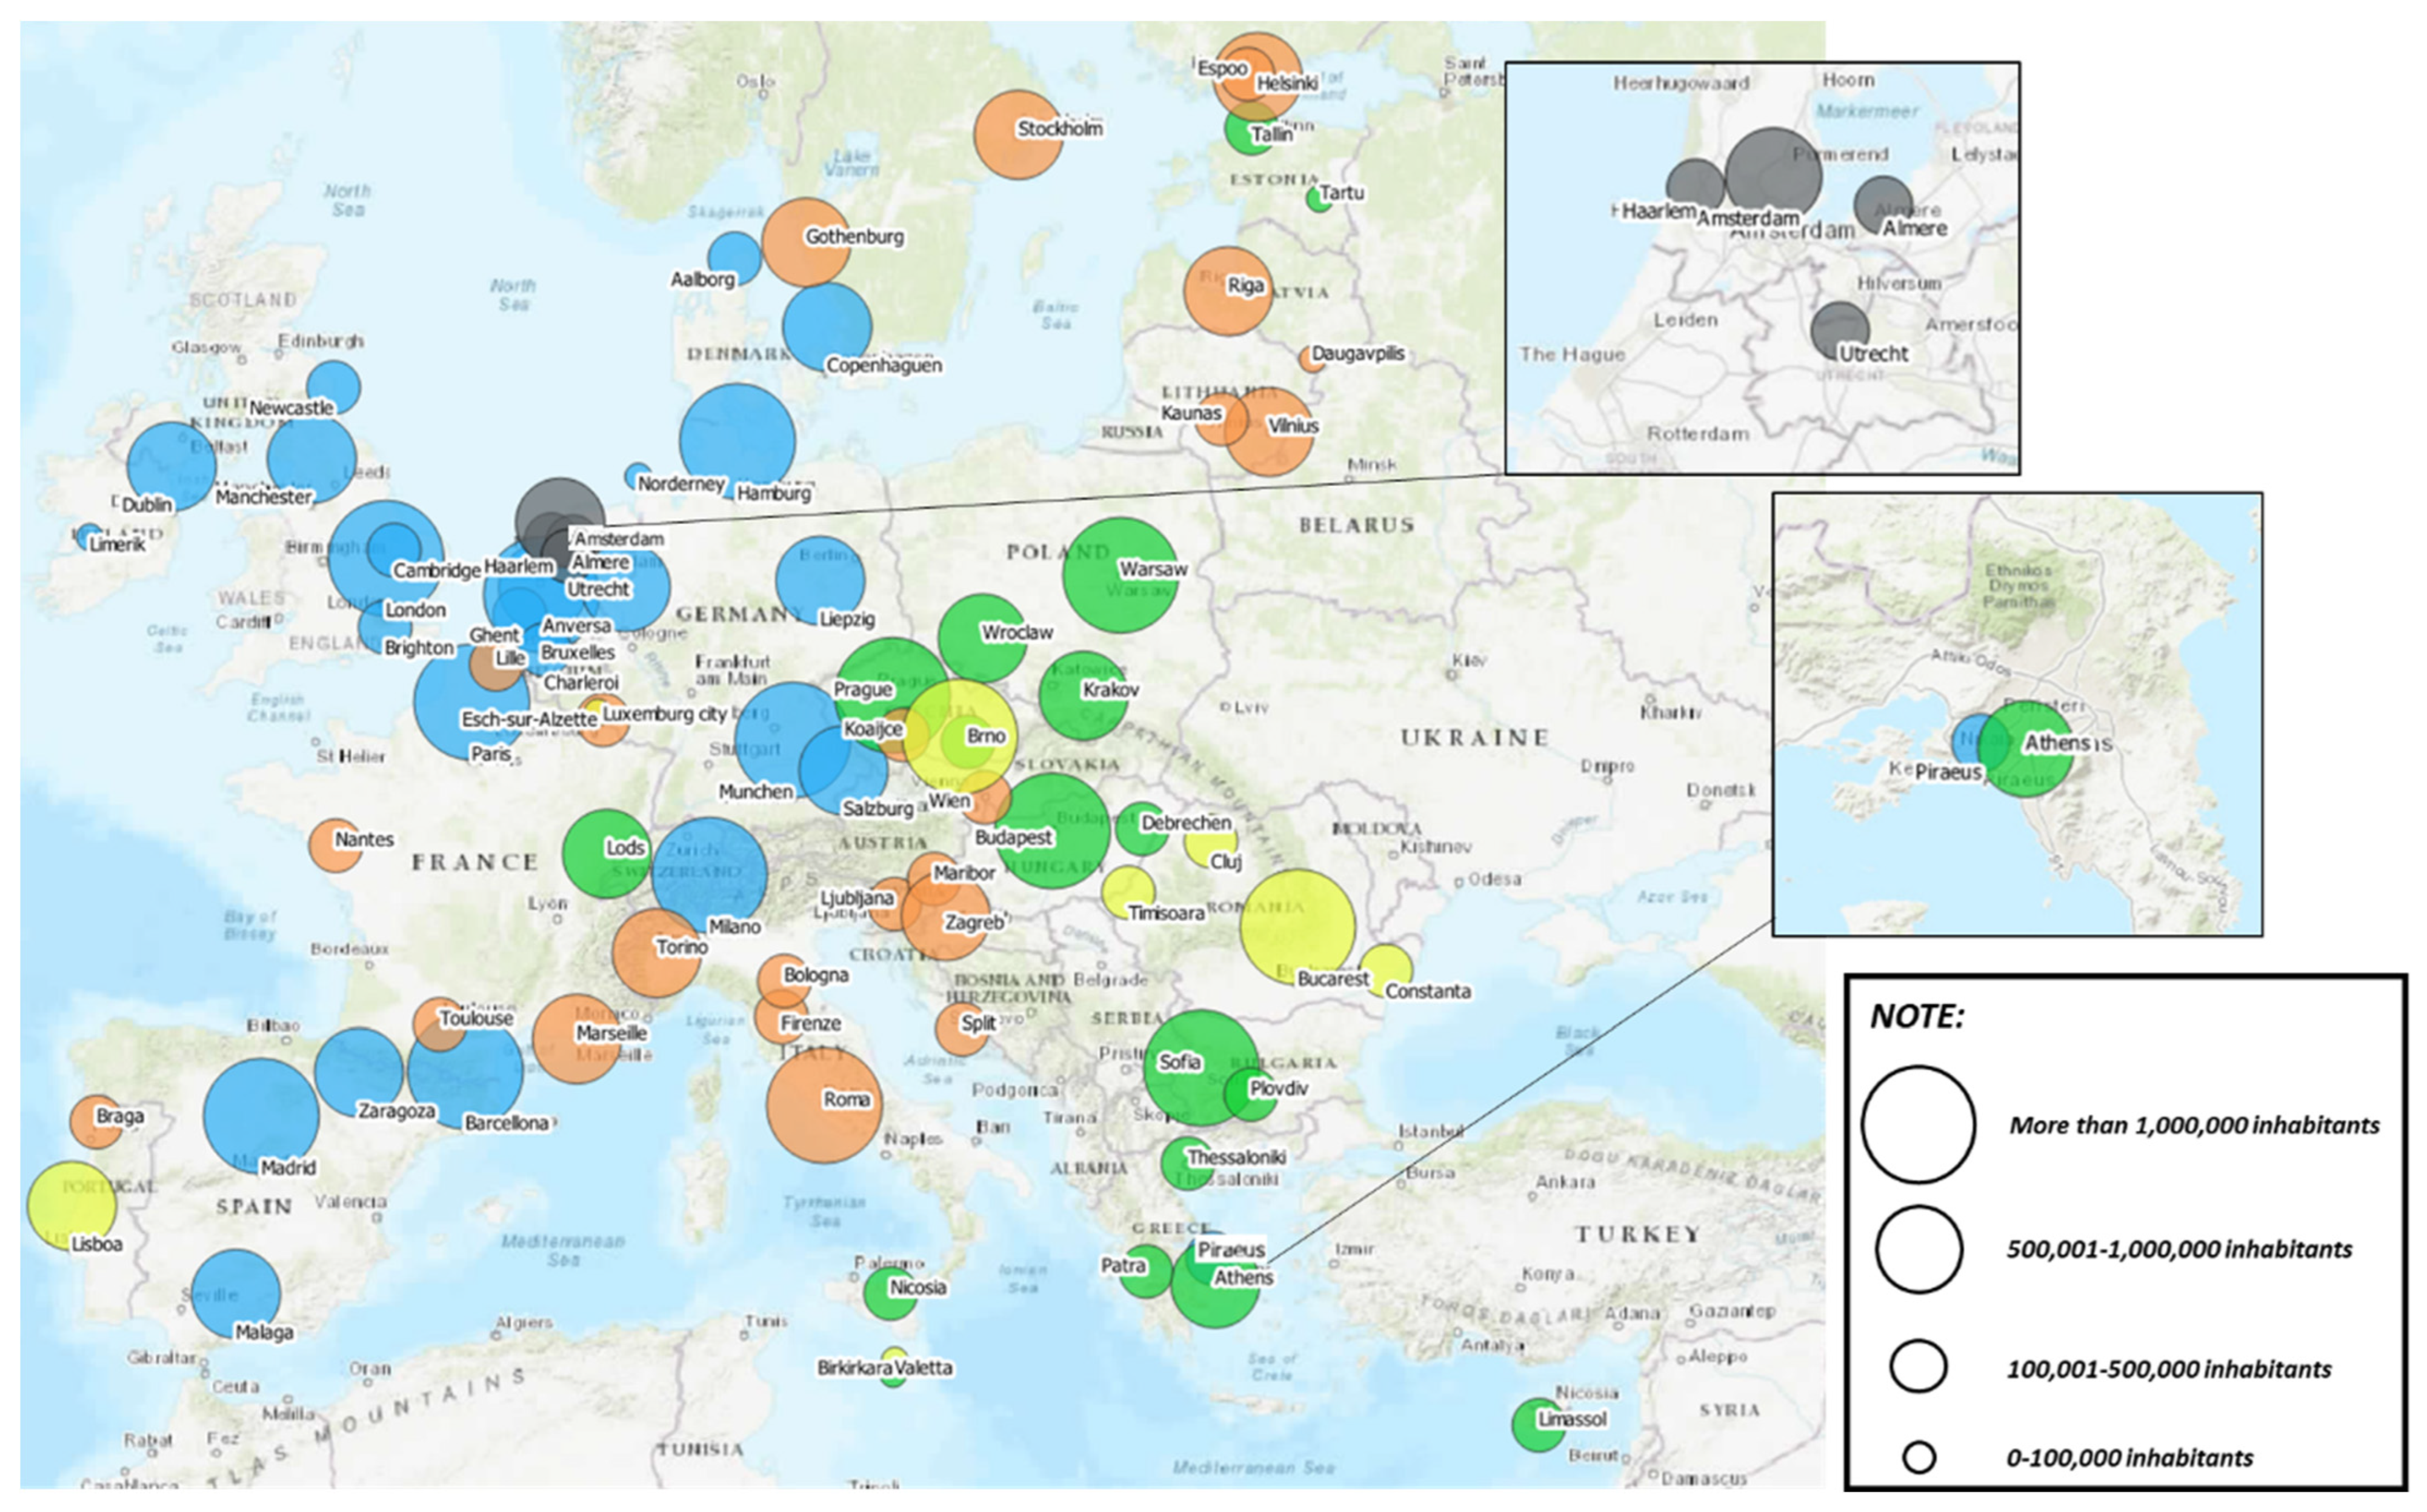Click the smallest legend circle, 0-100,000 inhabitants

click(x=1918, y=1457)
